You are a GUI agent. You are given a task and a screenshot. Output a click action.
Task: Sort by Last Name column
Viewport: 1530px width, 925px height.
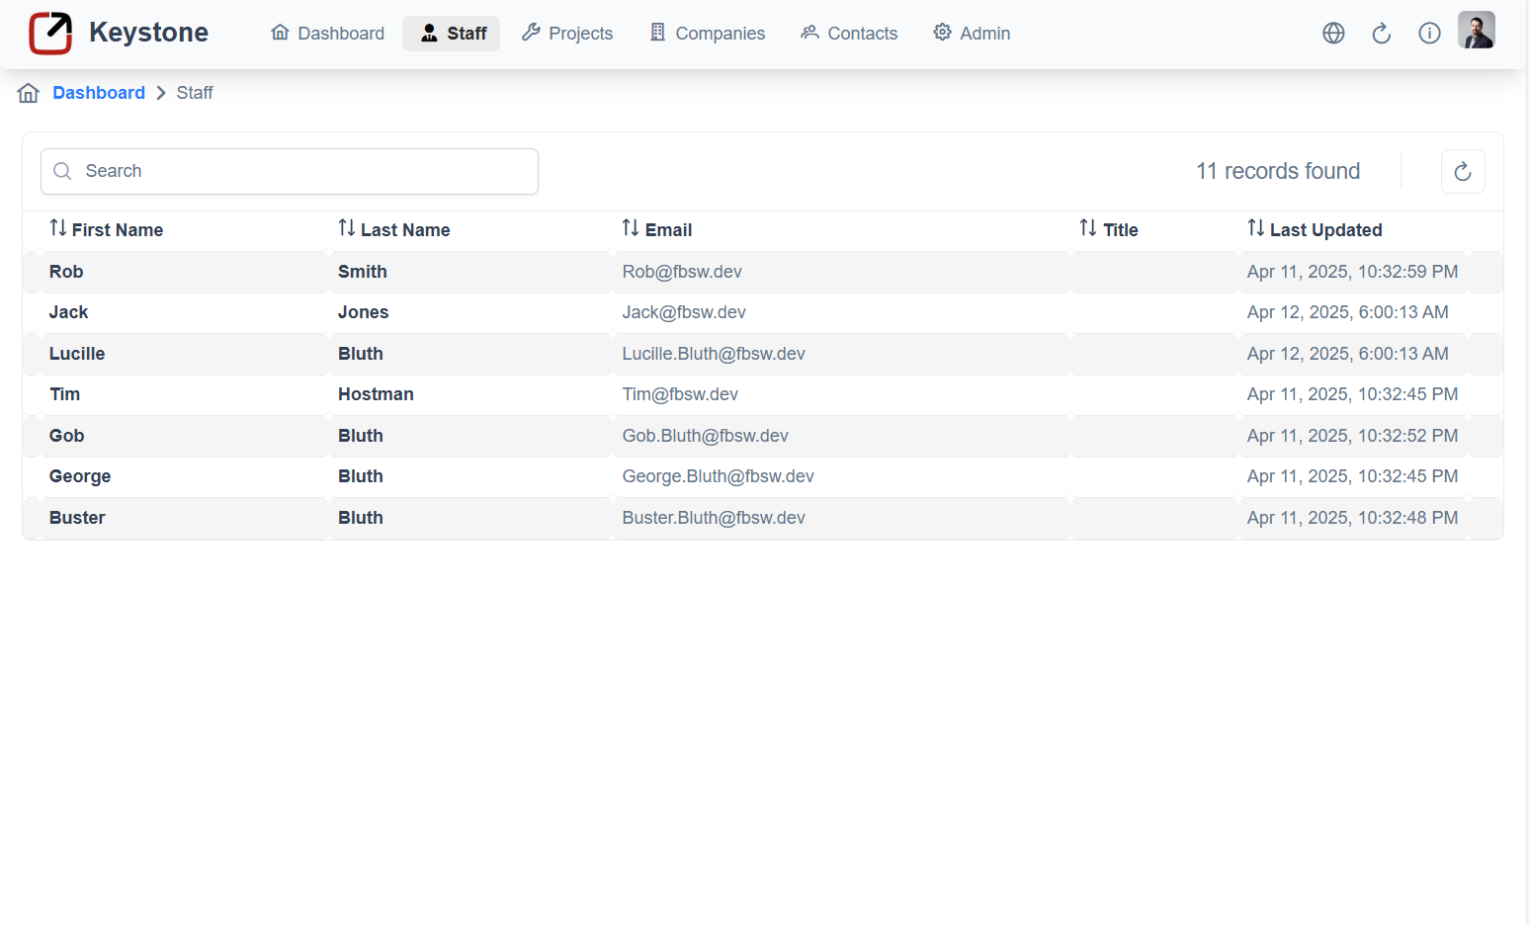pyautogui.click(x=394, y=229)
